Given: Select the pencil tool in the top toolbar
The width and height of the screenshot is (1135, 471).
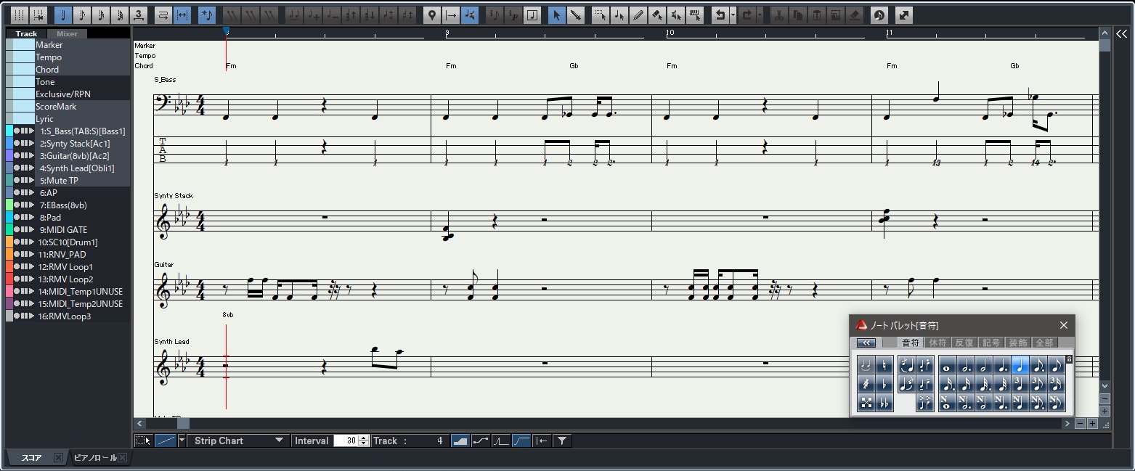Looking at the screenshot, I should tap(638, 15).
